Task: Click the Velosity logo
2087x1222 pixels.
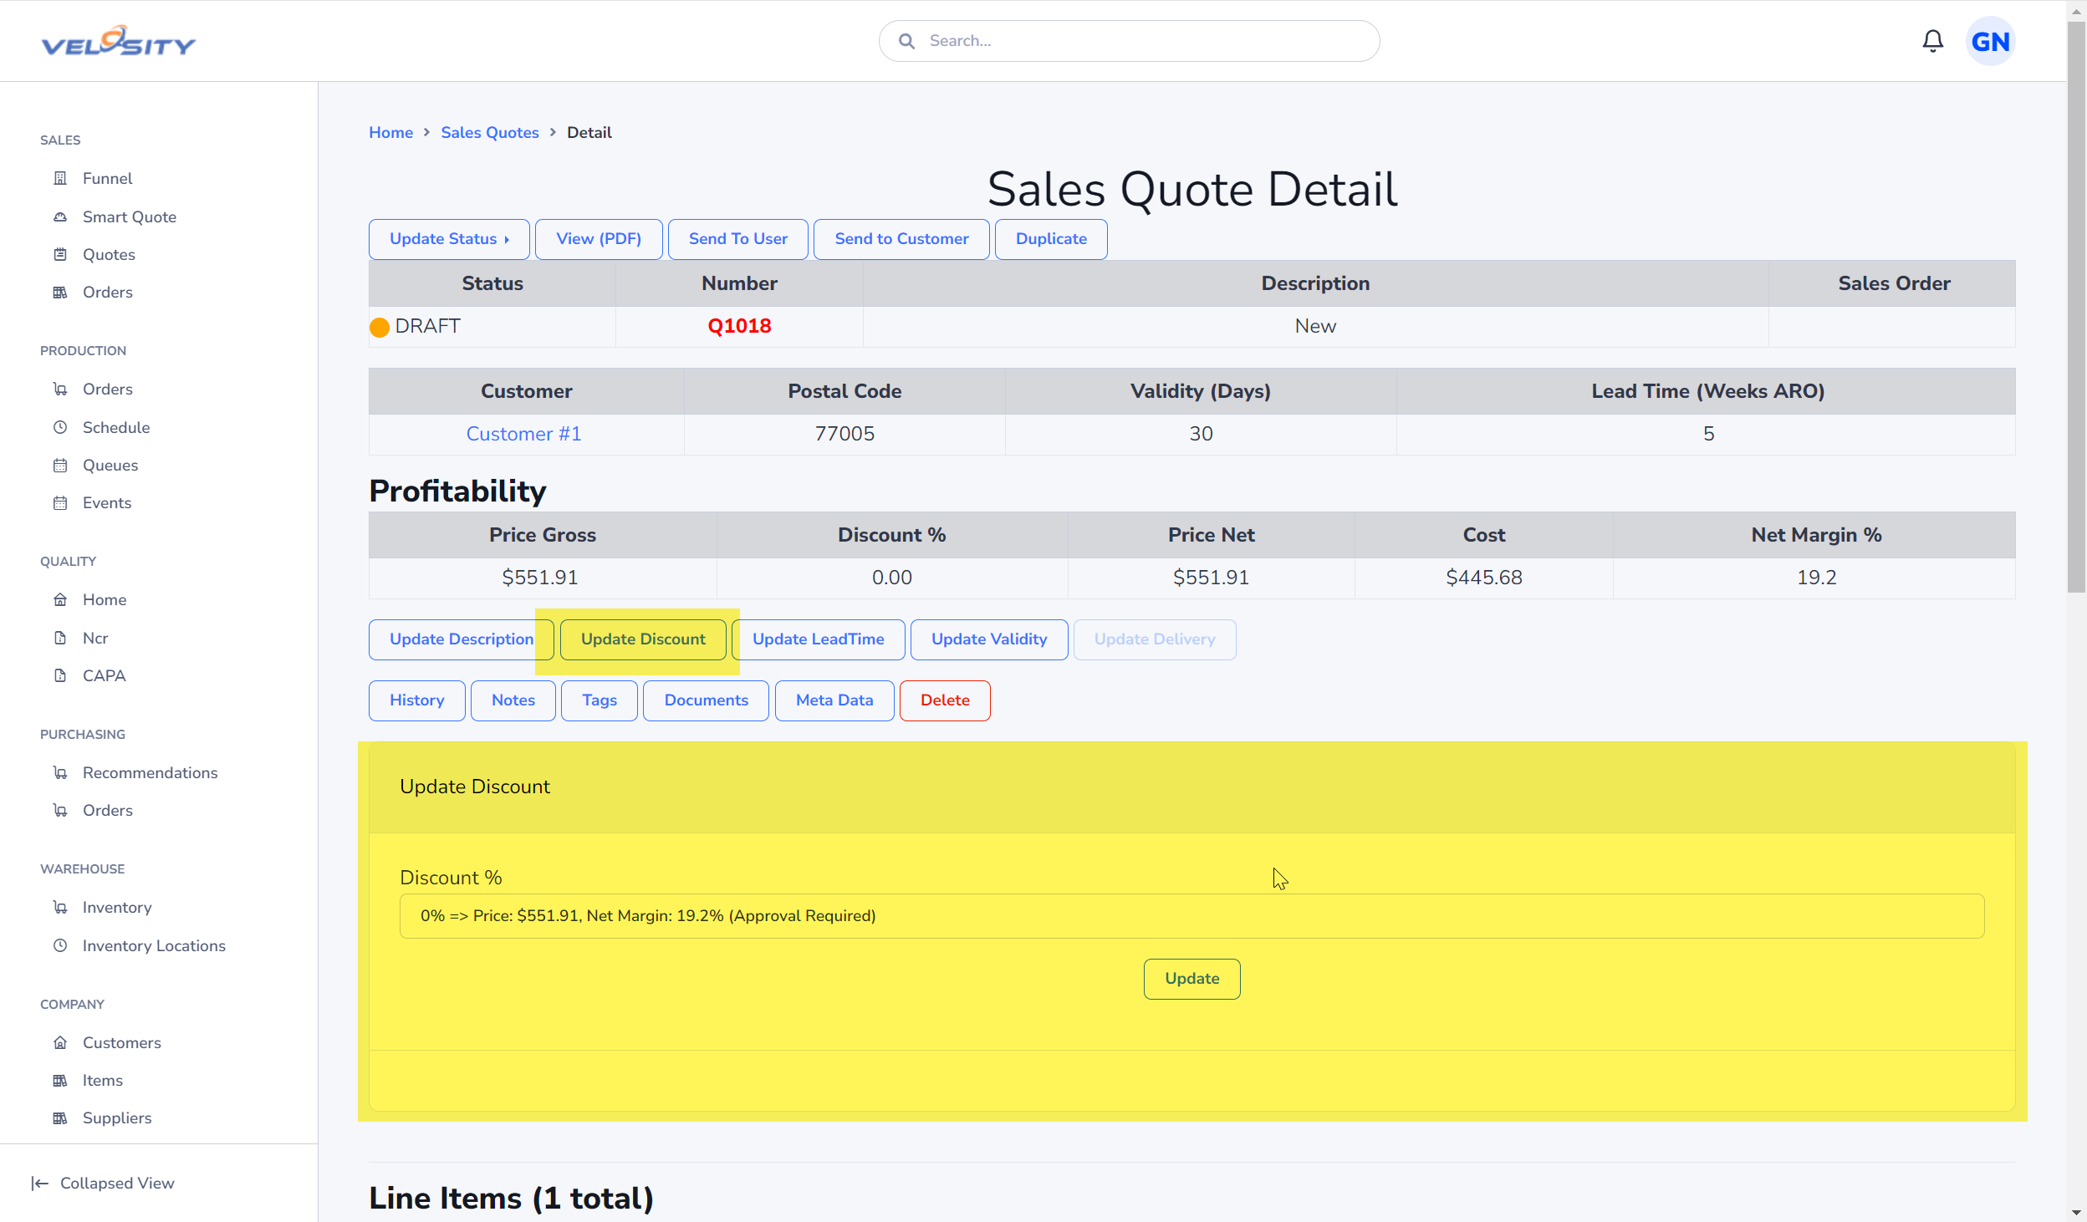Action: 118,41
